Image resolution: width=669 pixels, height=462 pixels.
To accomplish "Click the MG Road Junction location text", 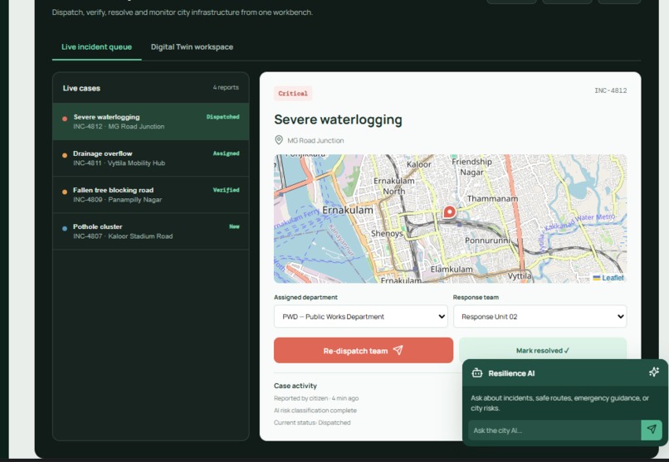I will coord(315,141).
